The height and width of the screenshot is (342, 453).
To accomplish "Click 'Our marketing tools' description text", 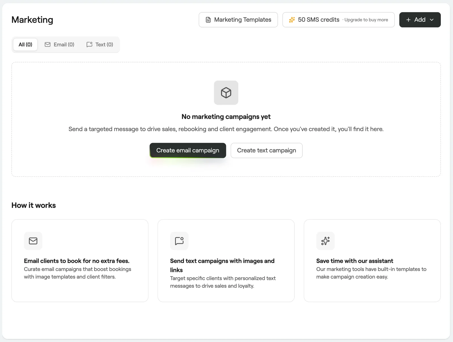I will click(x=371, y=273).
